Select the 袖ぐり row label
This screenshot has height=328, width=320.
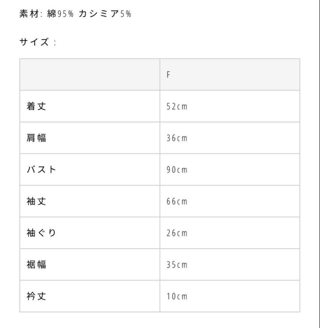tap(41, 233)
